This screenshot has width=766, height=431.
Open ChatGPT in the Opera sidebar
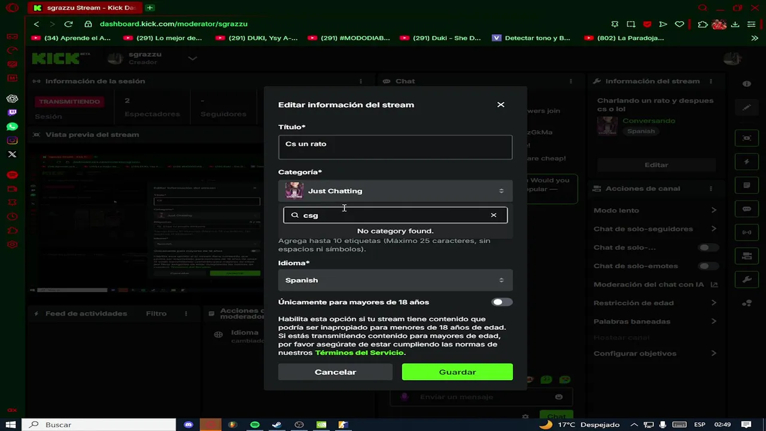[12, 99]
